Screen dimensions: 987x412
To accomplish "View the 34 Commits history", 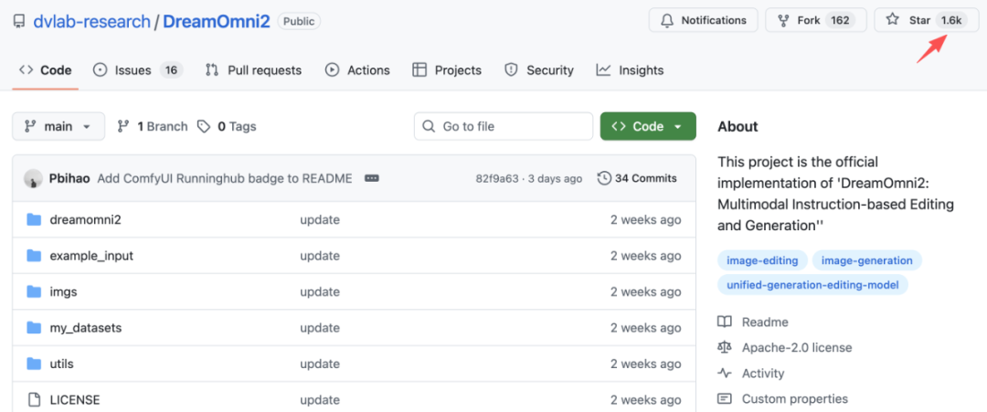I will pos(637,178).
